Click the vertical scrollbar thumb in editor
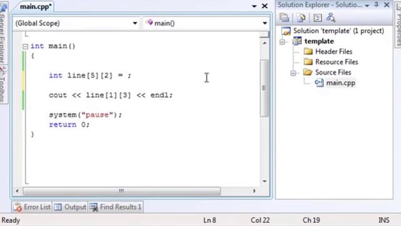Viewport: 401px width, 226px height. (264, 88)
